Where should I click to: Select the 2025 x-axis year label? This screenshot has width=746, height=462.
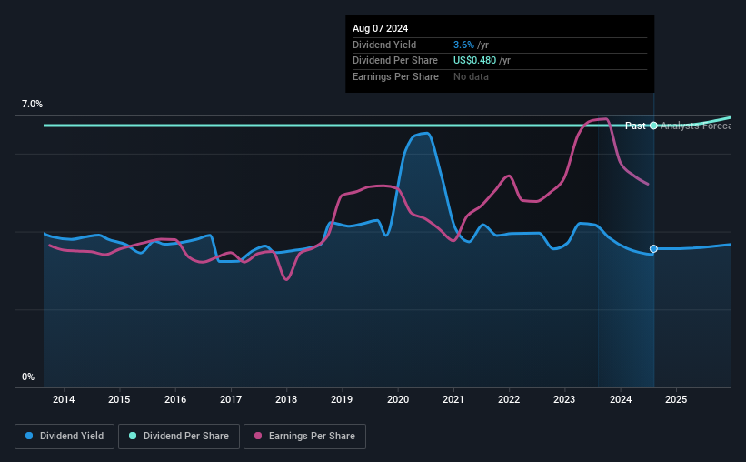coord(676,399)
